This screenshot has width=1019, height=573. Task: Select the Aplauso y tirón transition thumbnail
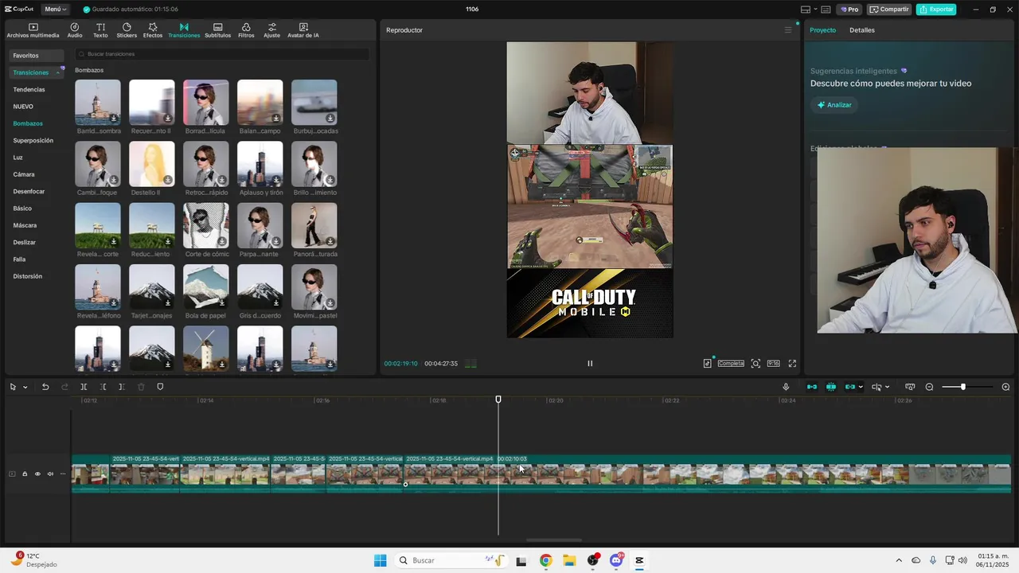pyautogui.click(x=260, y=164)
